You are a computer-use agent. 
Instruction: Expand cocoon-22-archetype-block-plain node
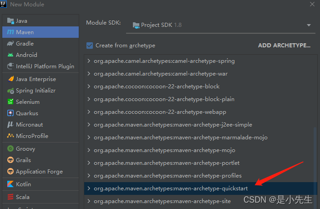[89, 99]
